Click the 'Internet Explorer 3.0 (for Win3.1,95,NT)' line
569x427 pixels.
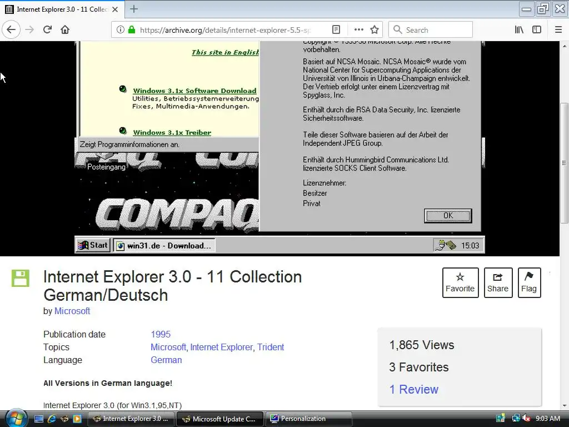coord(112,405)
